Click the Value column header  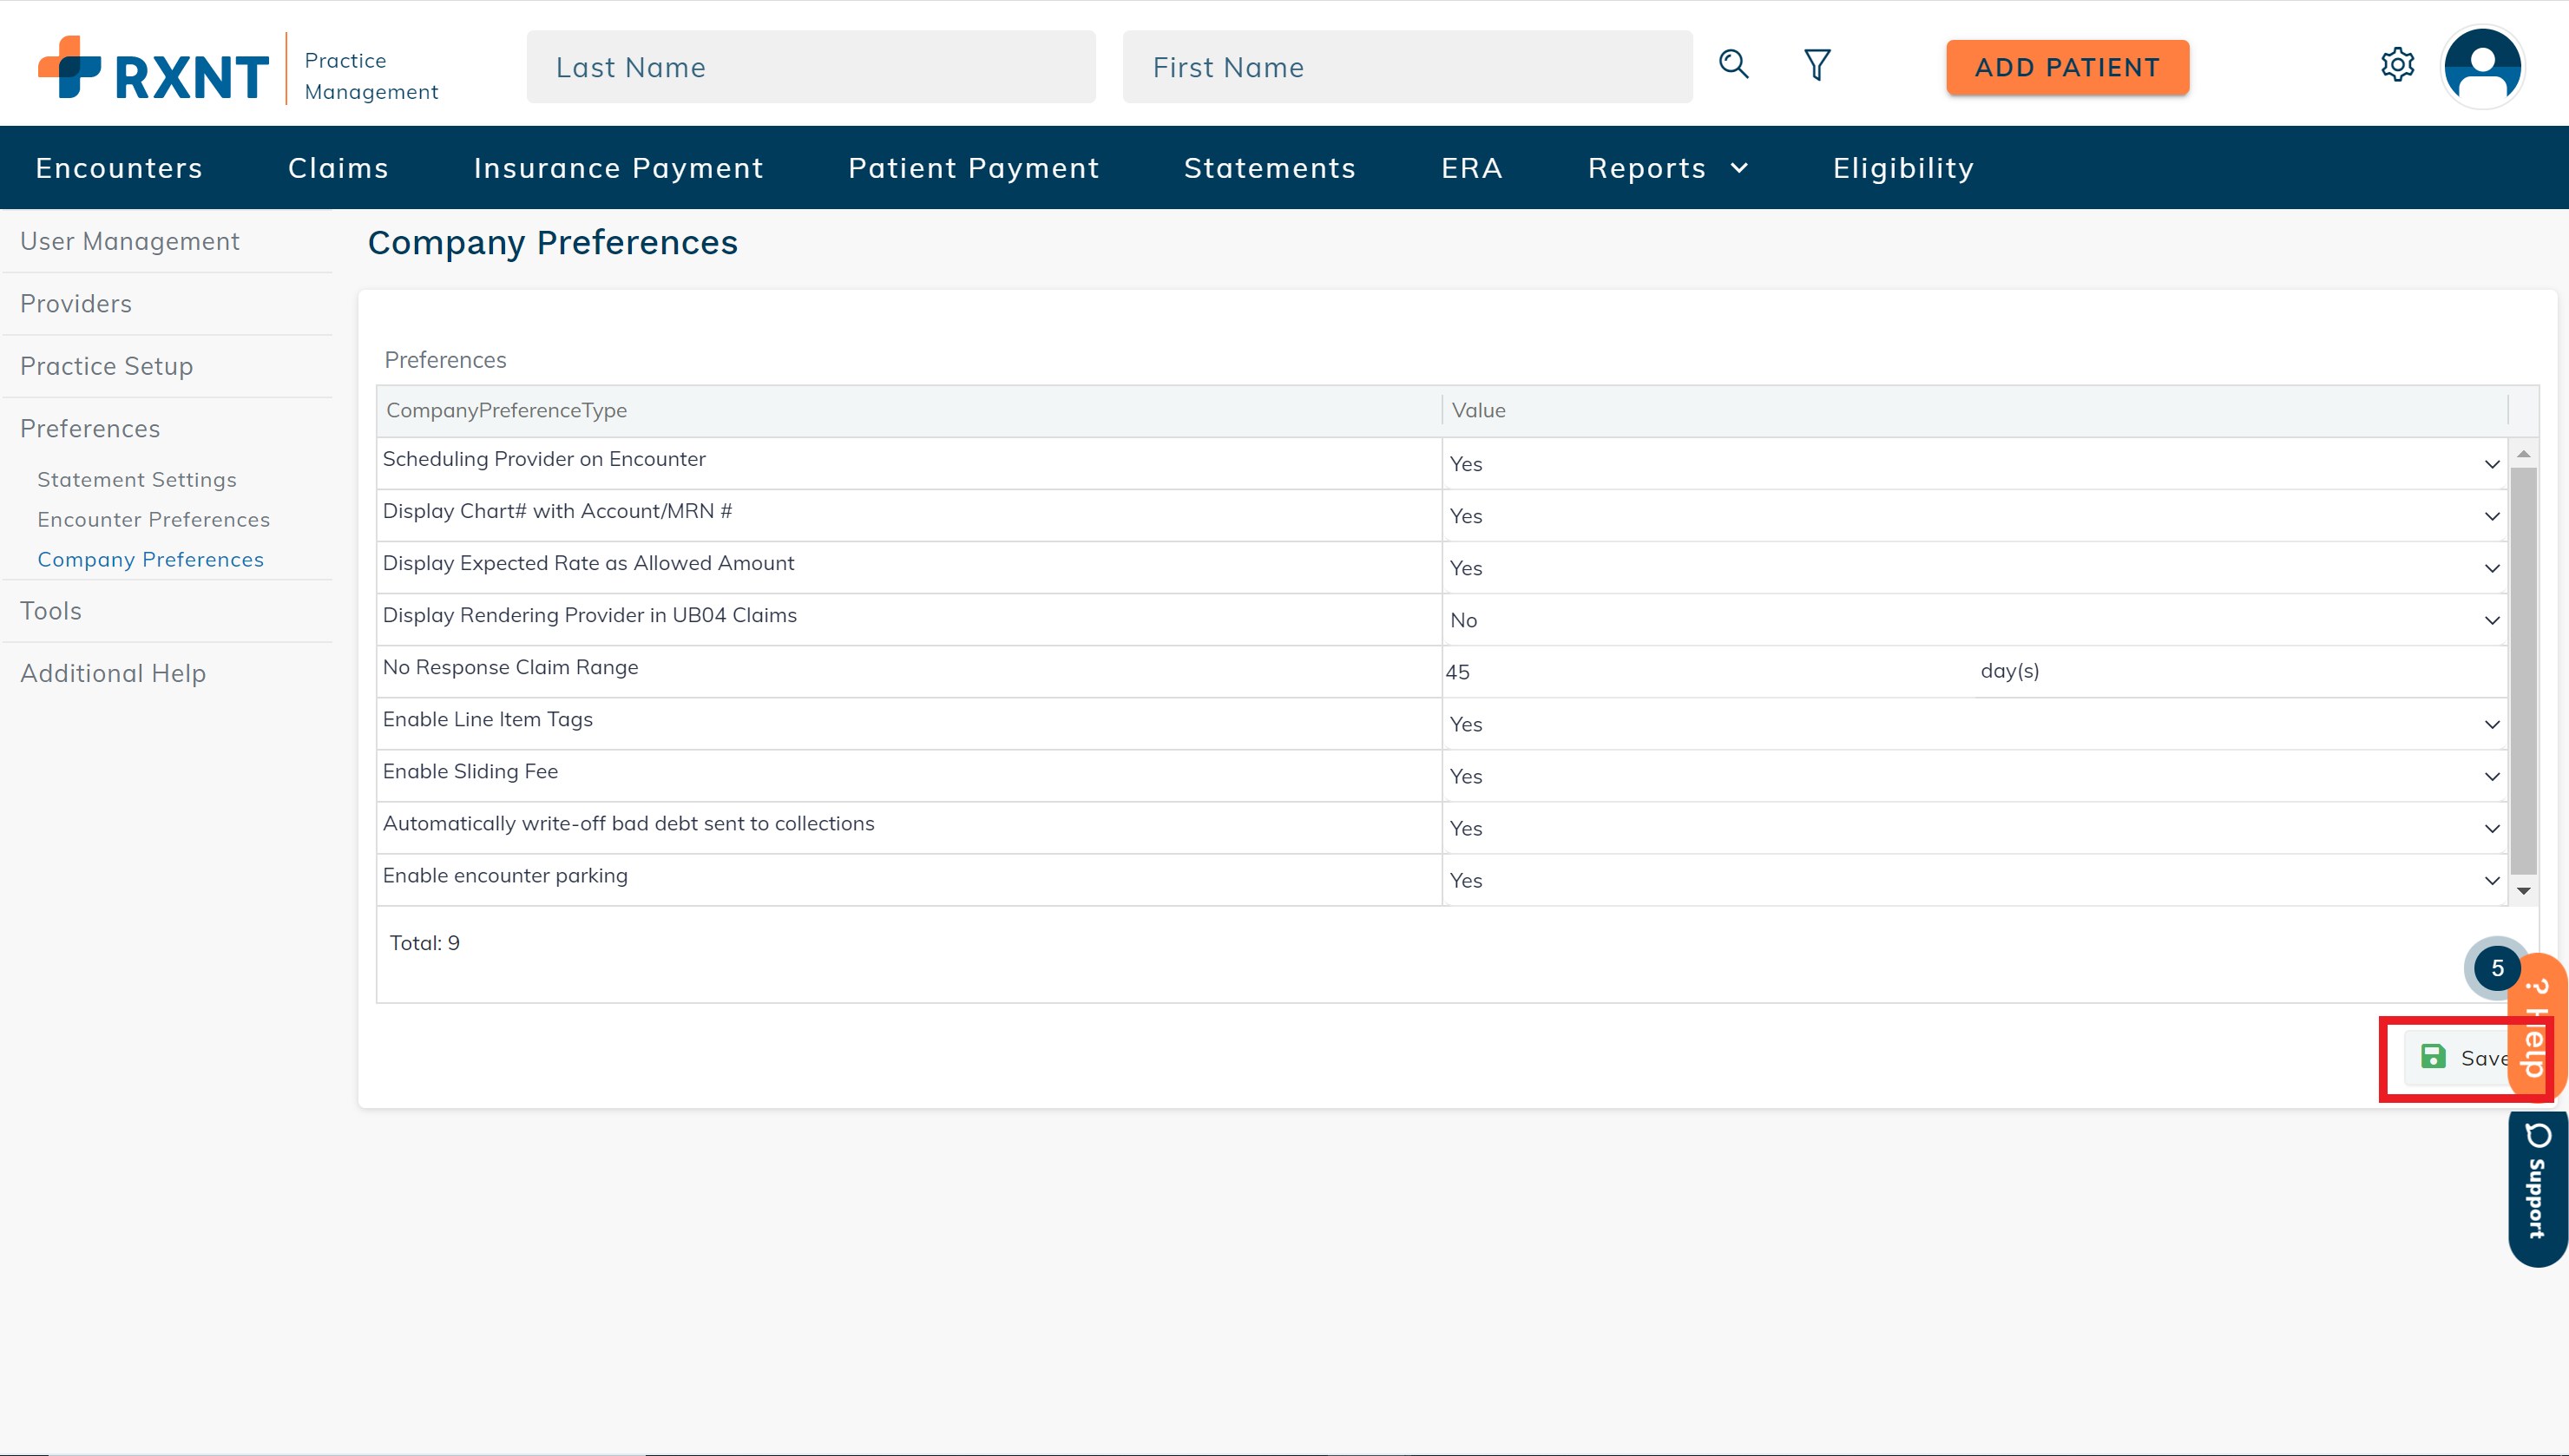tap(1975, 410)
